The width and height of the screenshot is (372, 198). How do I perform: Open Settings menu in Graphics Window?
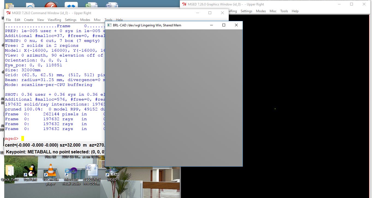(x=246, y=11)
